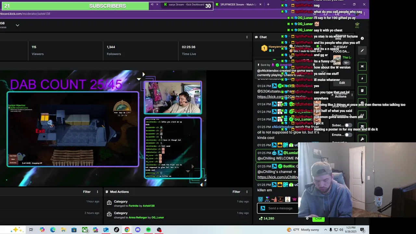Open Mod Actions panel kebab menu
This screenshot has width=416, height=234.
(247, 192)
